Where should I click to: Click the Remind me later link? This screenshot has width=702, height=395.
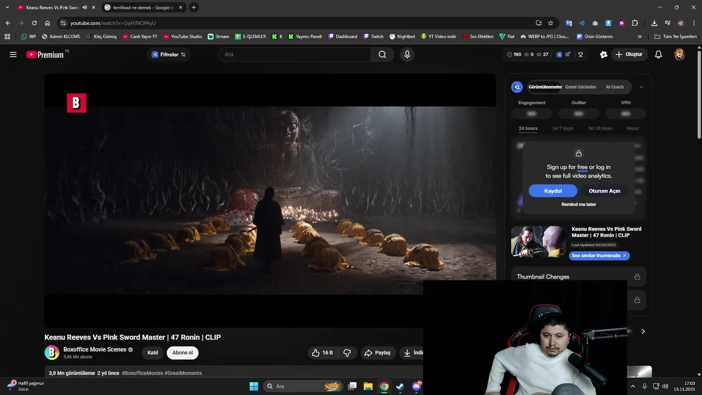click(x=579, y=204)
